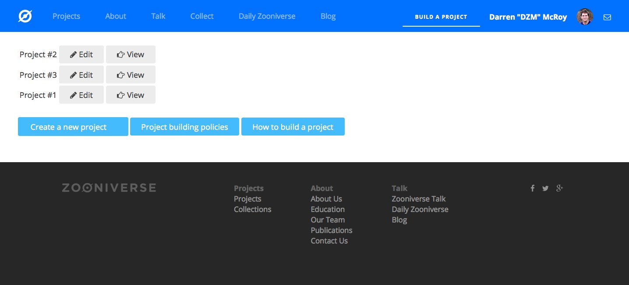Go to Projects in top navigation

click(x=66, y=16)
